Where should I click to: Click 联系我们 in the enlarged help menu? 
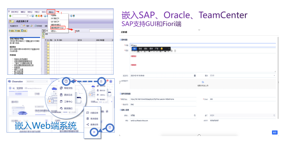click(x=67, y=108)
